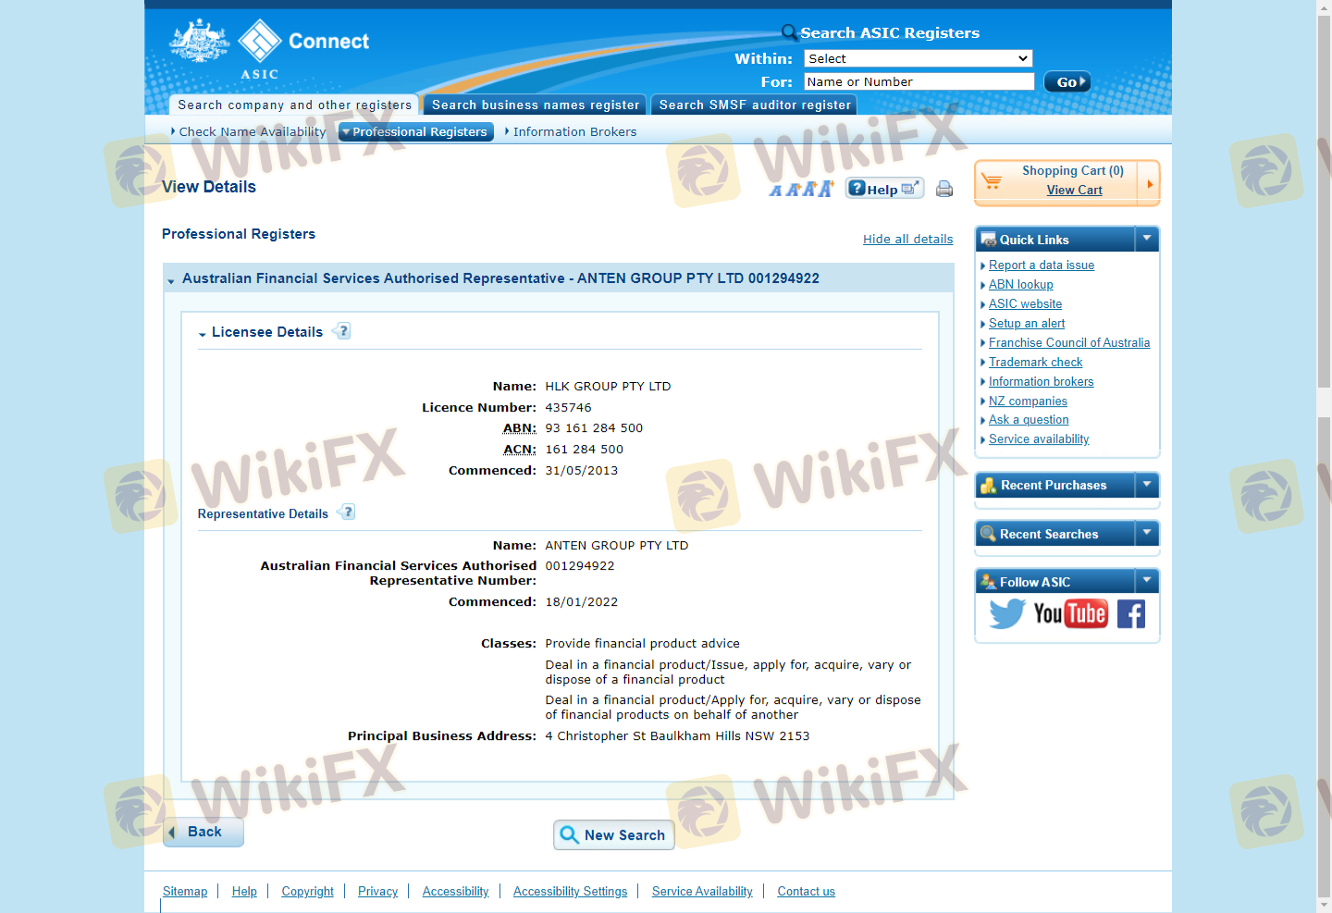Click help icon beside Licensee Details
Viewport: 1332px width, 913px height.
[342, 331]
